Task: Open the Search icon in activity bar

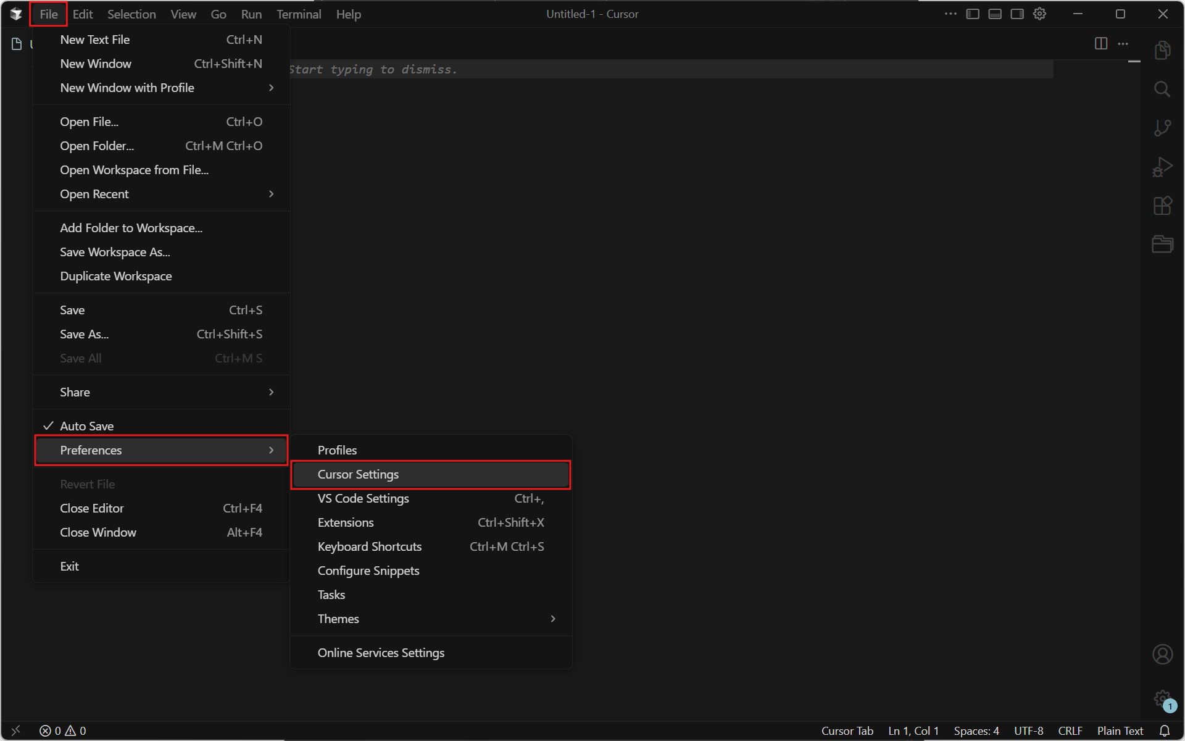Action: [1162, 90]
